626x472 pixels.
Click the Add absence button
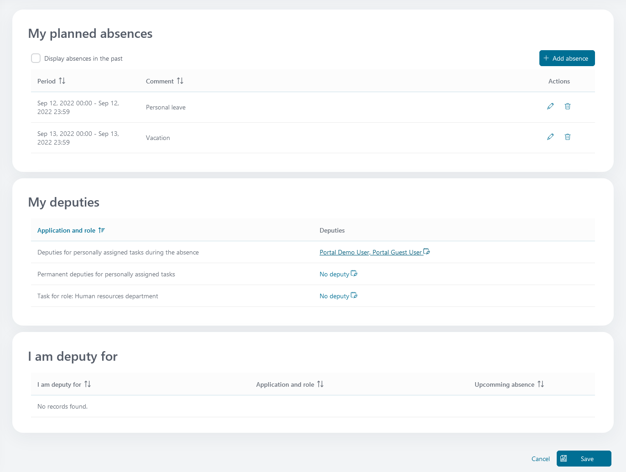567,58
